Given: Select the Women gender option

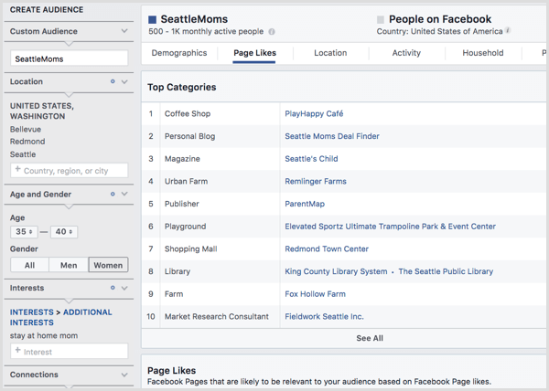Looking at the screenshot, I should click(108, 265).
